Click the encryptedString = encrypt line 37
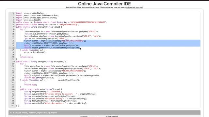The height and width of the screenshot is (117, 209). (50, 96)
